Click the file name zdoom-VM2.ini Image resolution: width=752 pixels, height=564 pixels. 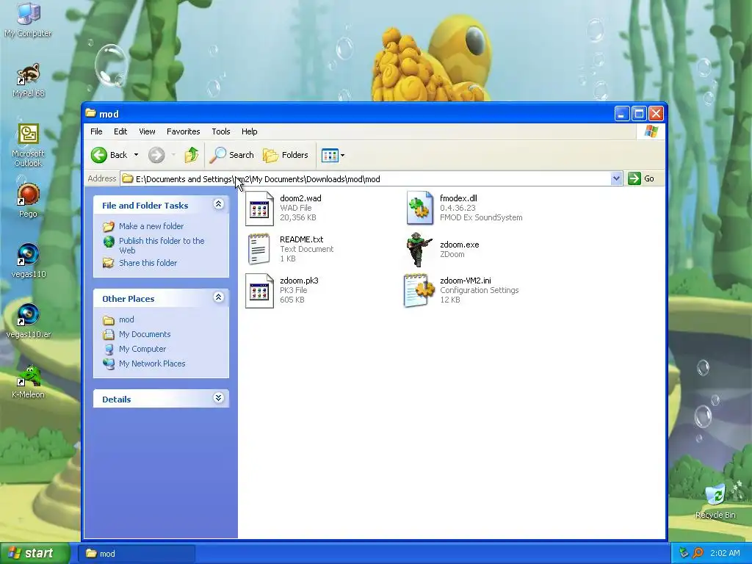coord(465,281)
